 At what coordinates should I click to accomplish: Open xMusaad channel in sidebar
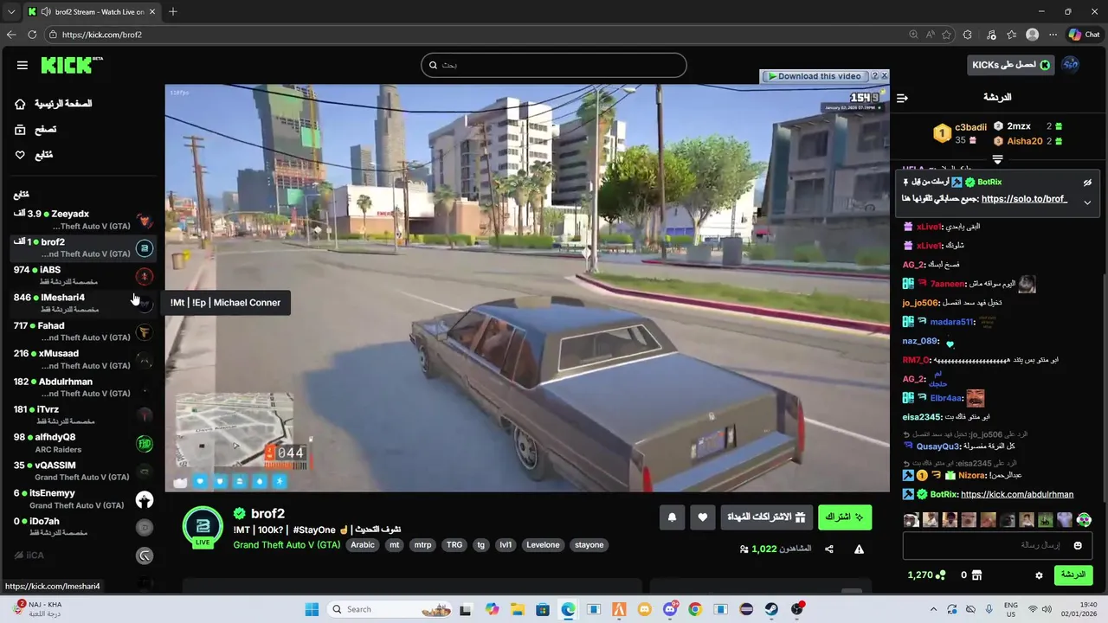pos(82,359)
